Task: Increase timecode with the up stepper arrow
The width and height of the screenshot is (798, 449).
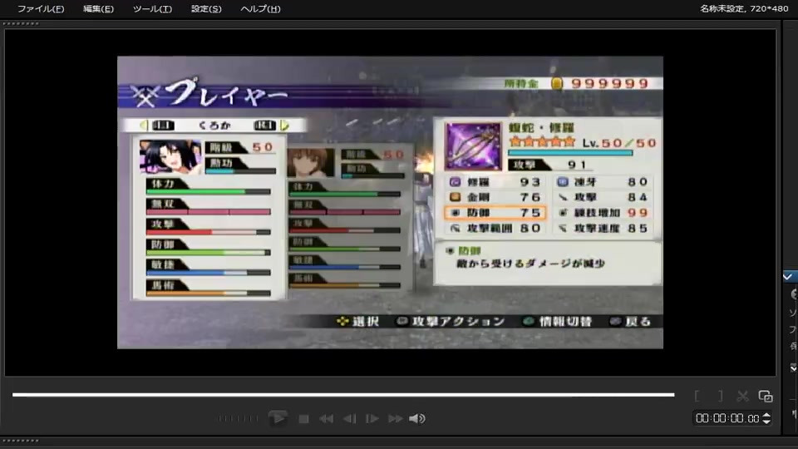Action: point(766,415)
